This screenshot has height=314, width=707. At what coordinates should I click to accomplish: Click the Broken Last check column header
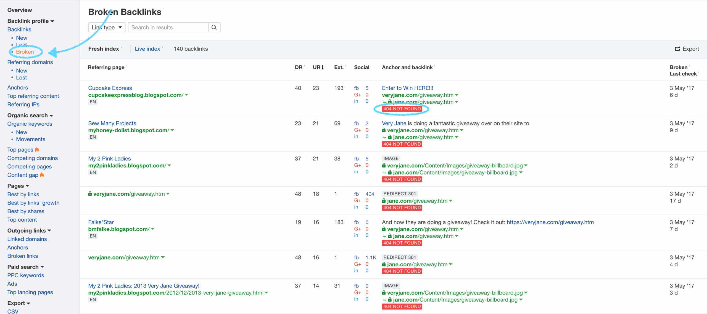pos(683,70)
